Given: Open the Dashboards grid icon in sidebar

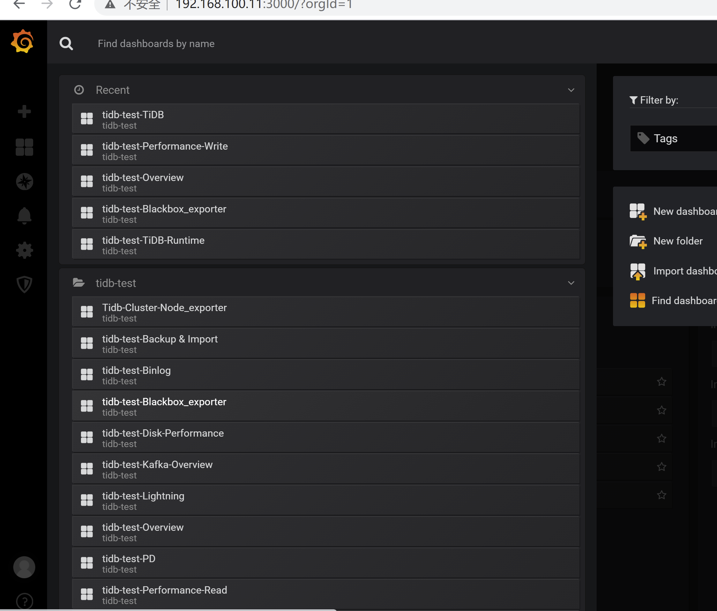Looking at the screenshot, I should coord(24,147).
